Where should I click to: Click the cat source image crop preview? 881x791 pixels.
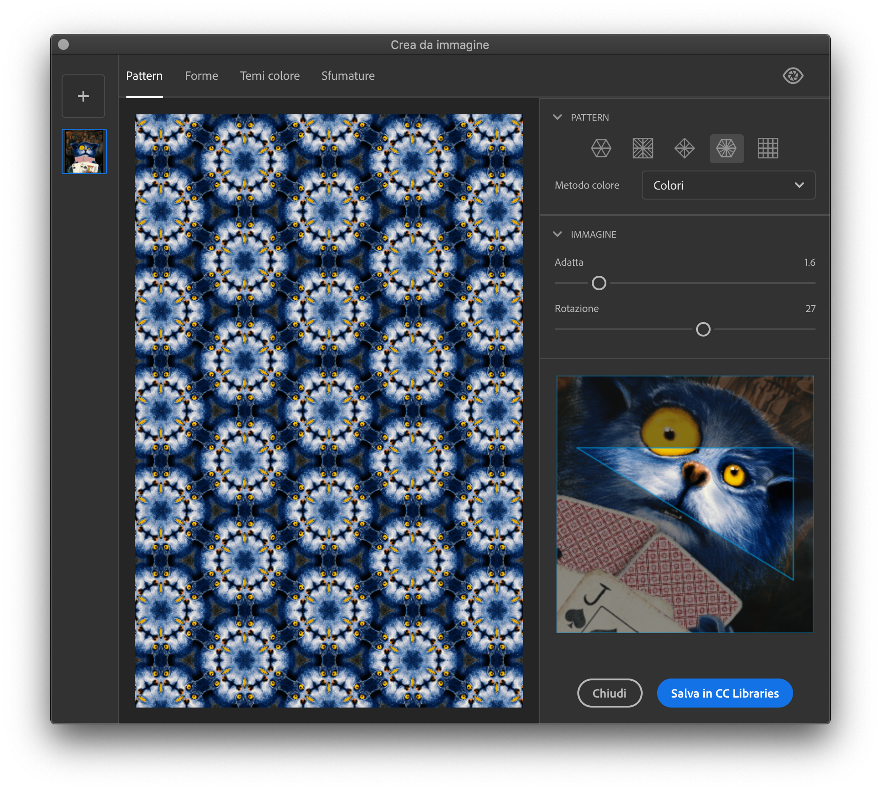point(684,504)
